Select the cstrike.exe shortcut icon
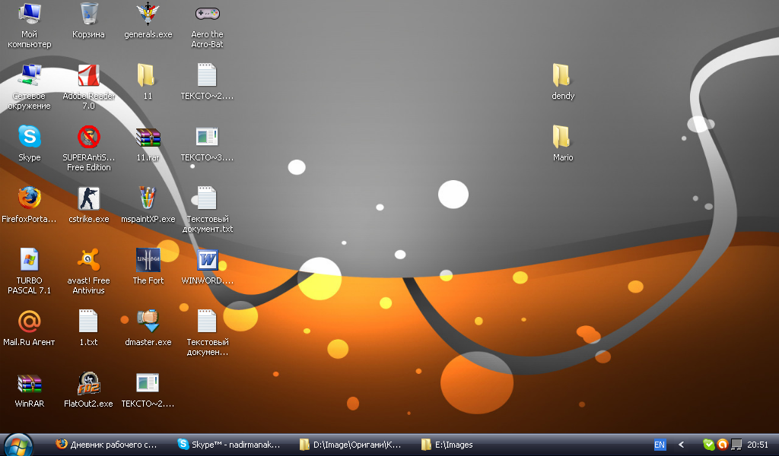Screen dimensions: 779x456 point(88,199)
